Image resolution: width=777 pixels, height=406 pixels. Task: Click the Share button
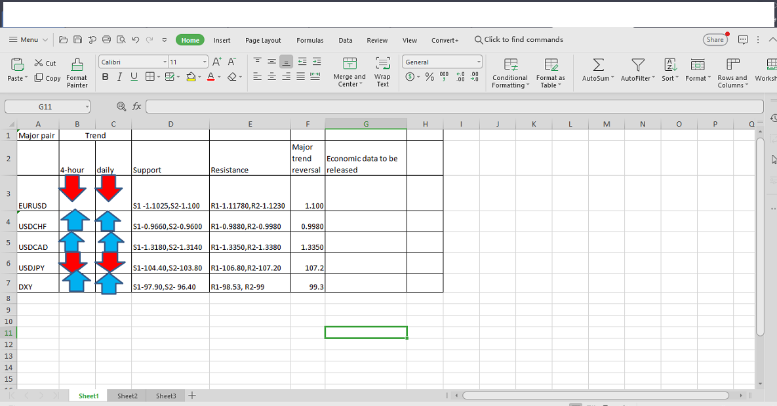pos(715,40)
